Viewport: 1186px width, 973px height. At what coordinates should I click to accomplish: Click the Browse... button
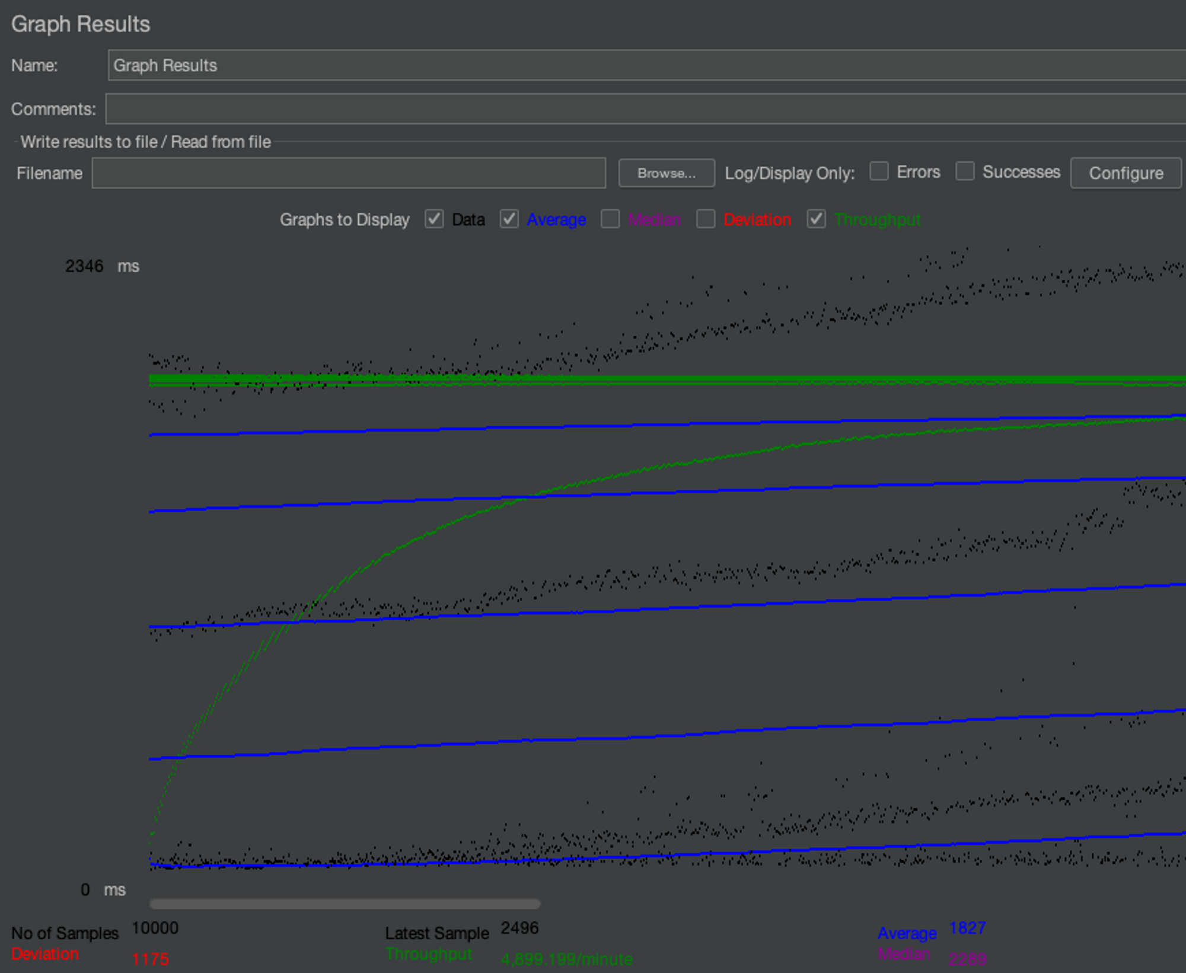[666, 173]
